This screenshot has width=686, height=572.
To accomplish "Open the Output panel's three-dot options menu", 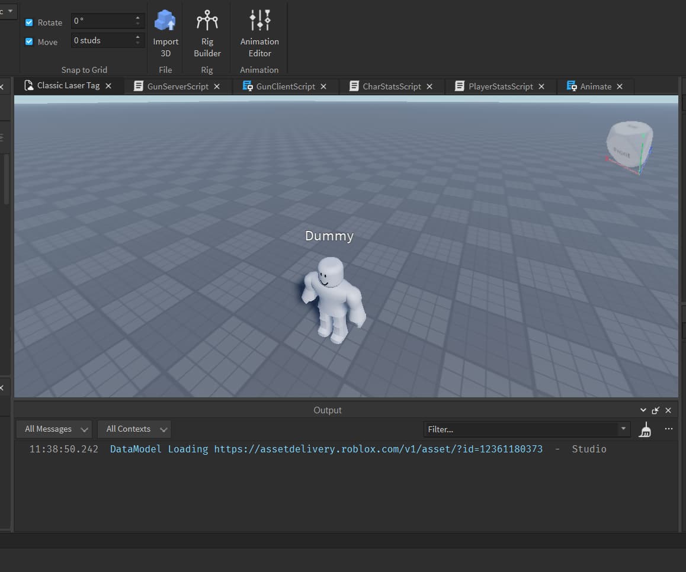I will (x=669, y=429).
